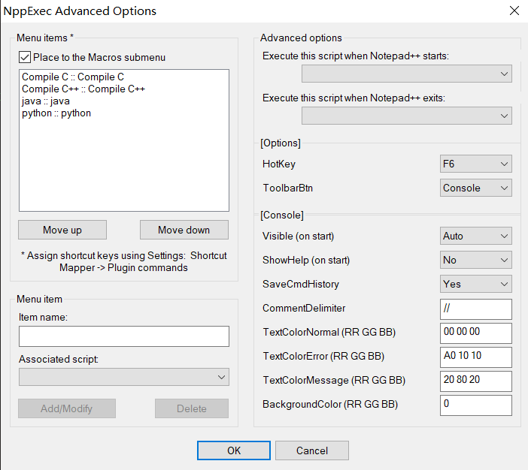Viewport: 528px width, 470px height.
Task: Click the Move down button
Action: [x=184, y=230]
